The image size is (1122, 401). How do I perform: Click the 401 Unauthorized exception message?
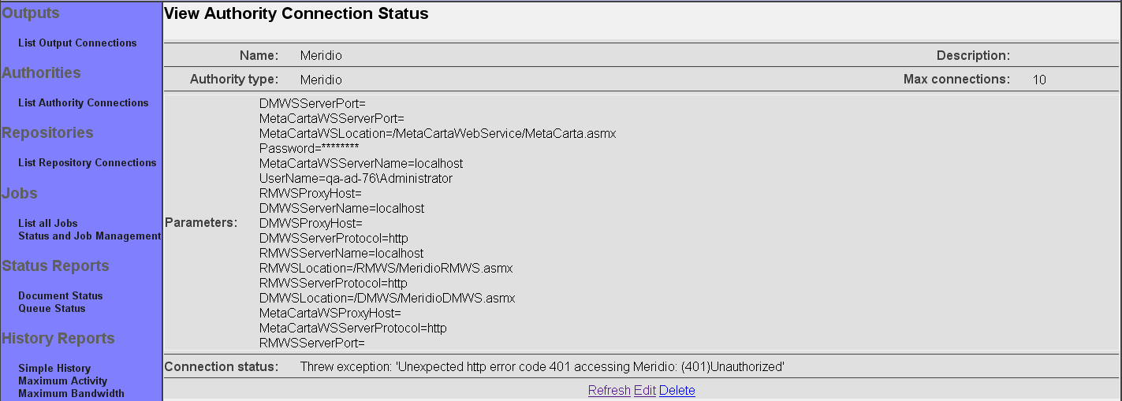pyautogui.click(x=542, y=367)
